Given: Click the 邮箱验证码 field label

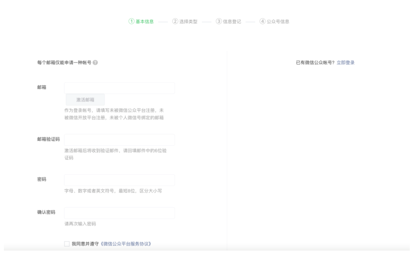Looking at the screenshot, I should point(48,139).
